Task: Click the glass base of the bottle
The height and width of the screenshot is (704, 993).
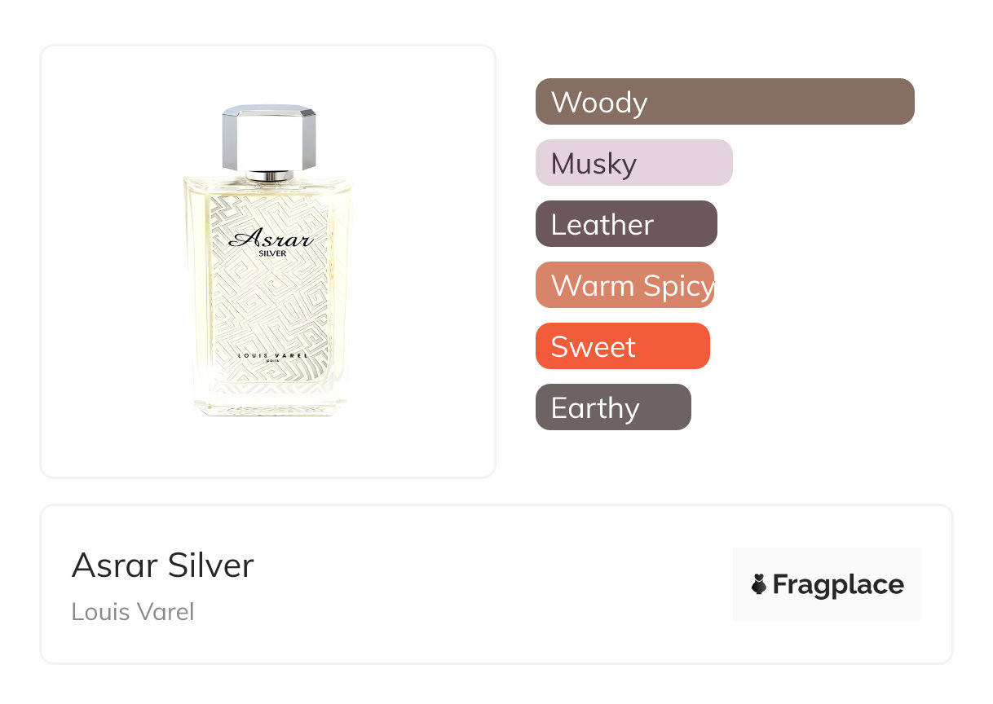Action: coord(271,405)
